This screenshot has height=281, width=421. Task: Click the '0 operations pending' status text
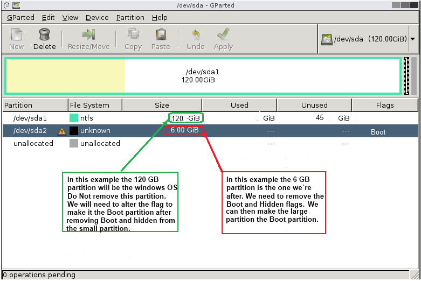tap(39, 275)
